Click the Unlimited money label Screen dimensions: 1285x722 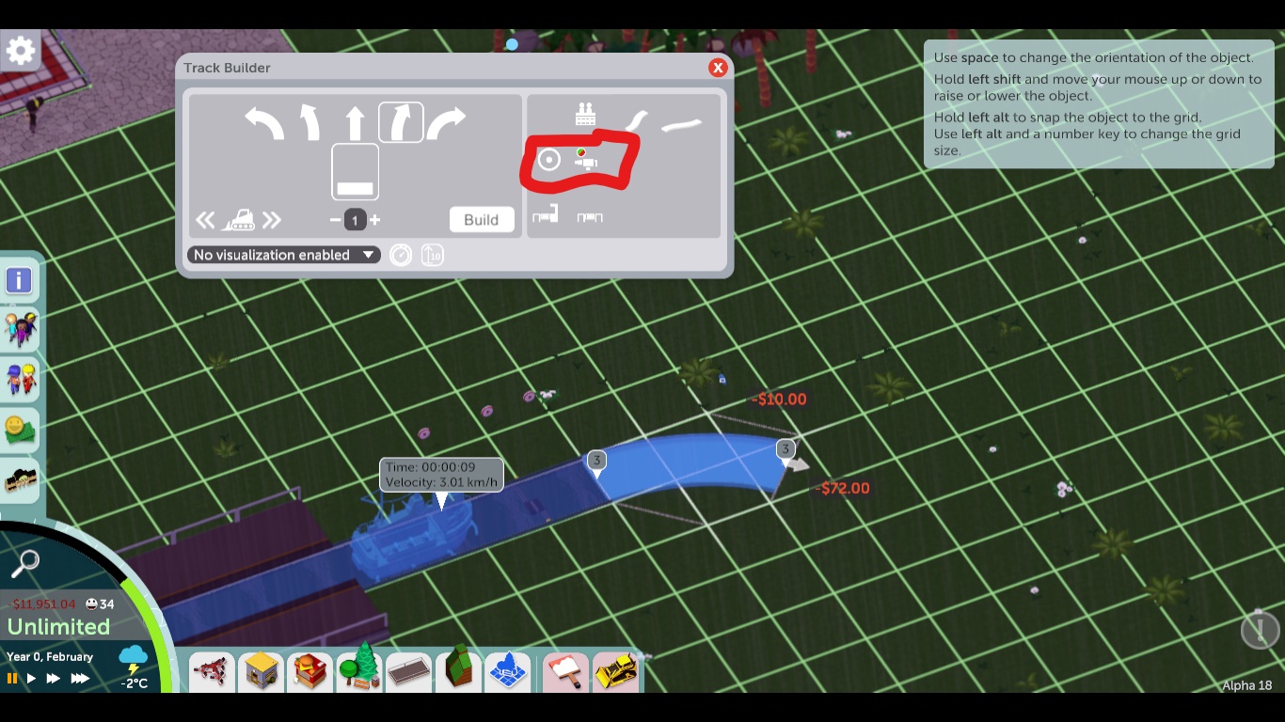point(58,627)
